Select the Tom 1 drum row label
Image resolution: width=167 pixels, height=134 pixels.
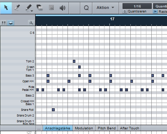coord(30,70)
